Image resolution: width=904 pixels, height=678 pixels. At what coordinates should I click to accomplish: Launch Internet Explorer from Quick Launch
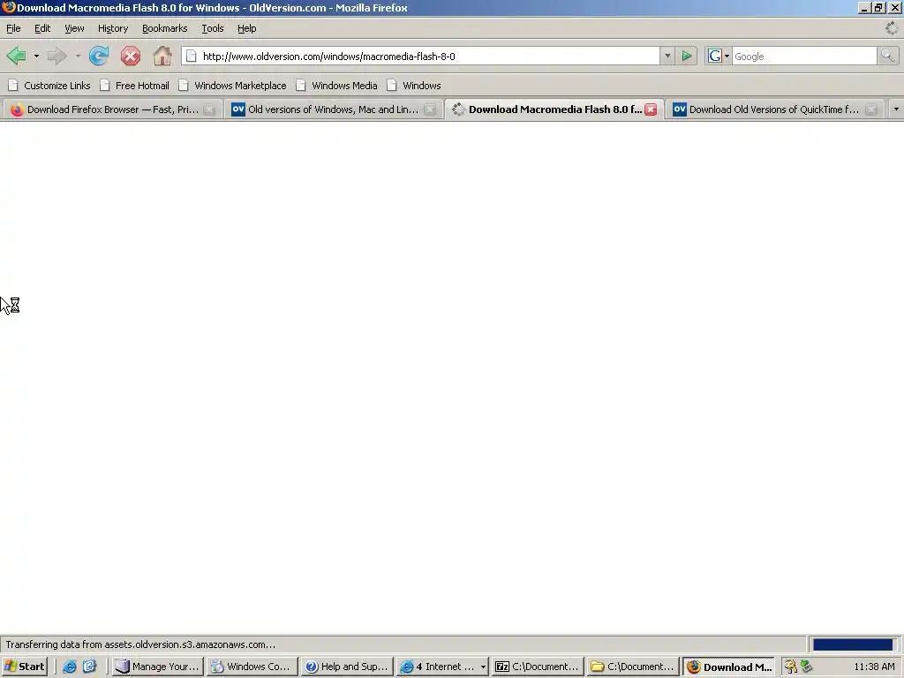coord(69,667)
